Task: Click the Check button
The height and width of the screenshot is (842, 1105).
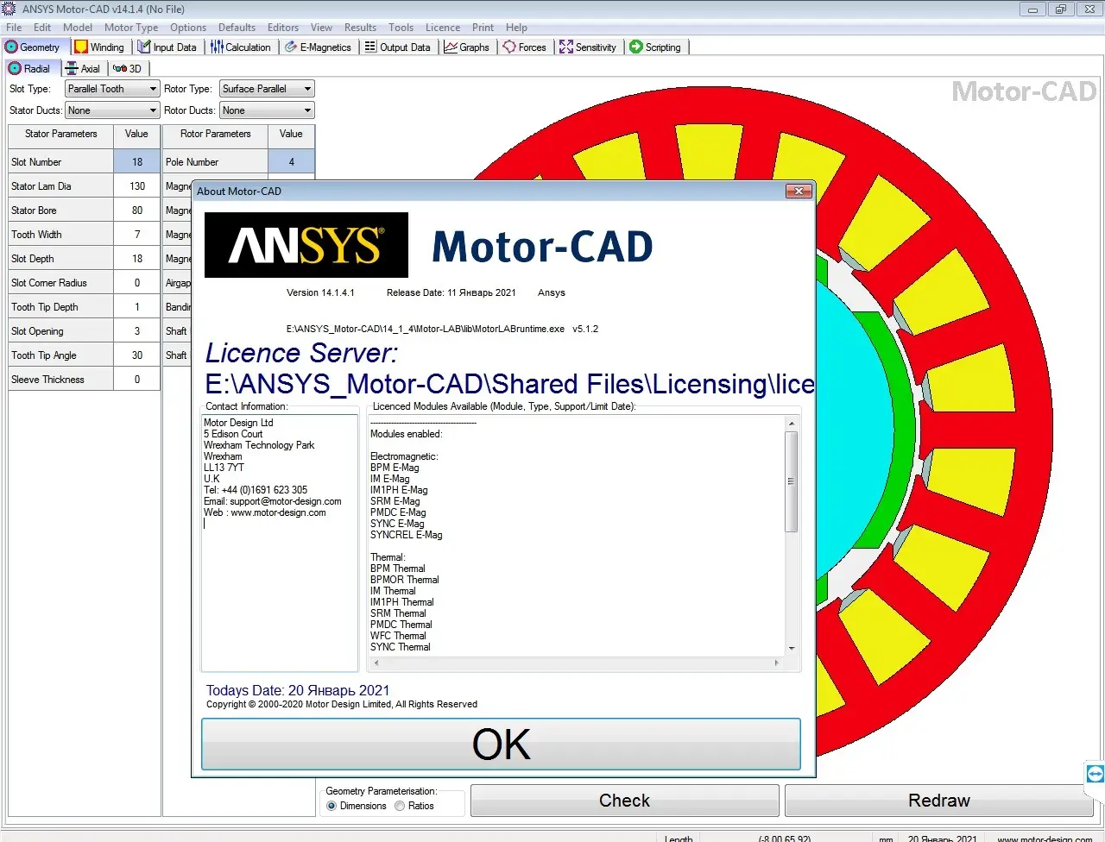Action: coord(624,801)
